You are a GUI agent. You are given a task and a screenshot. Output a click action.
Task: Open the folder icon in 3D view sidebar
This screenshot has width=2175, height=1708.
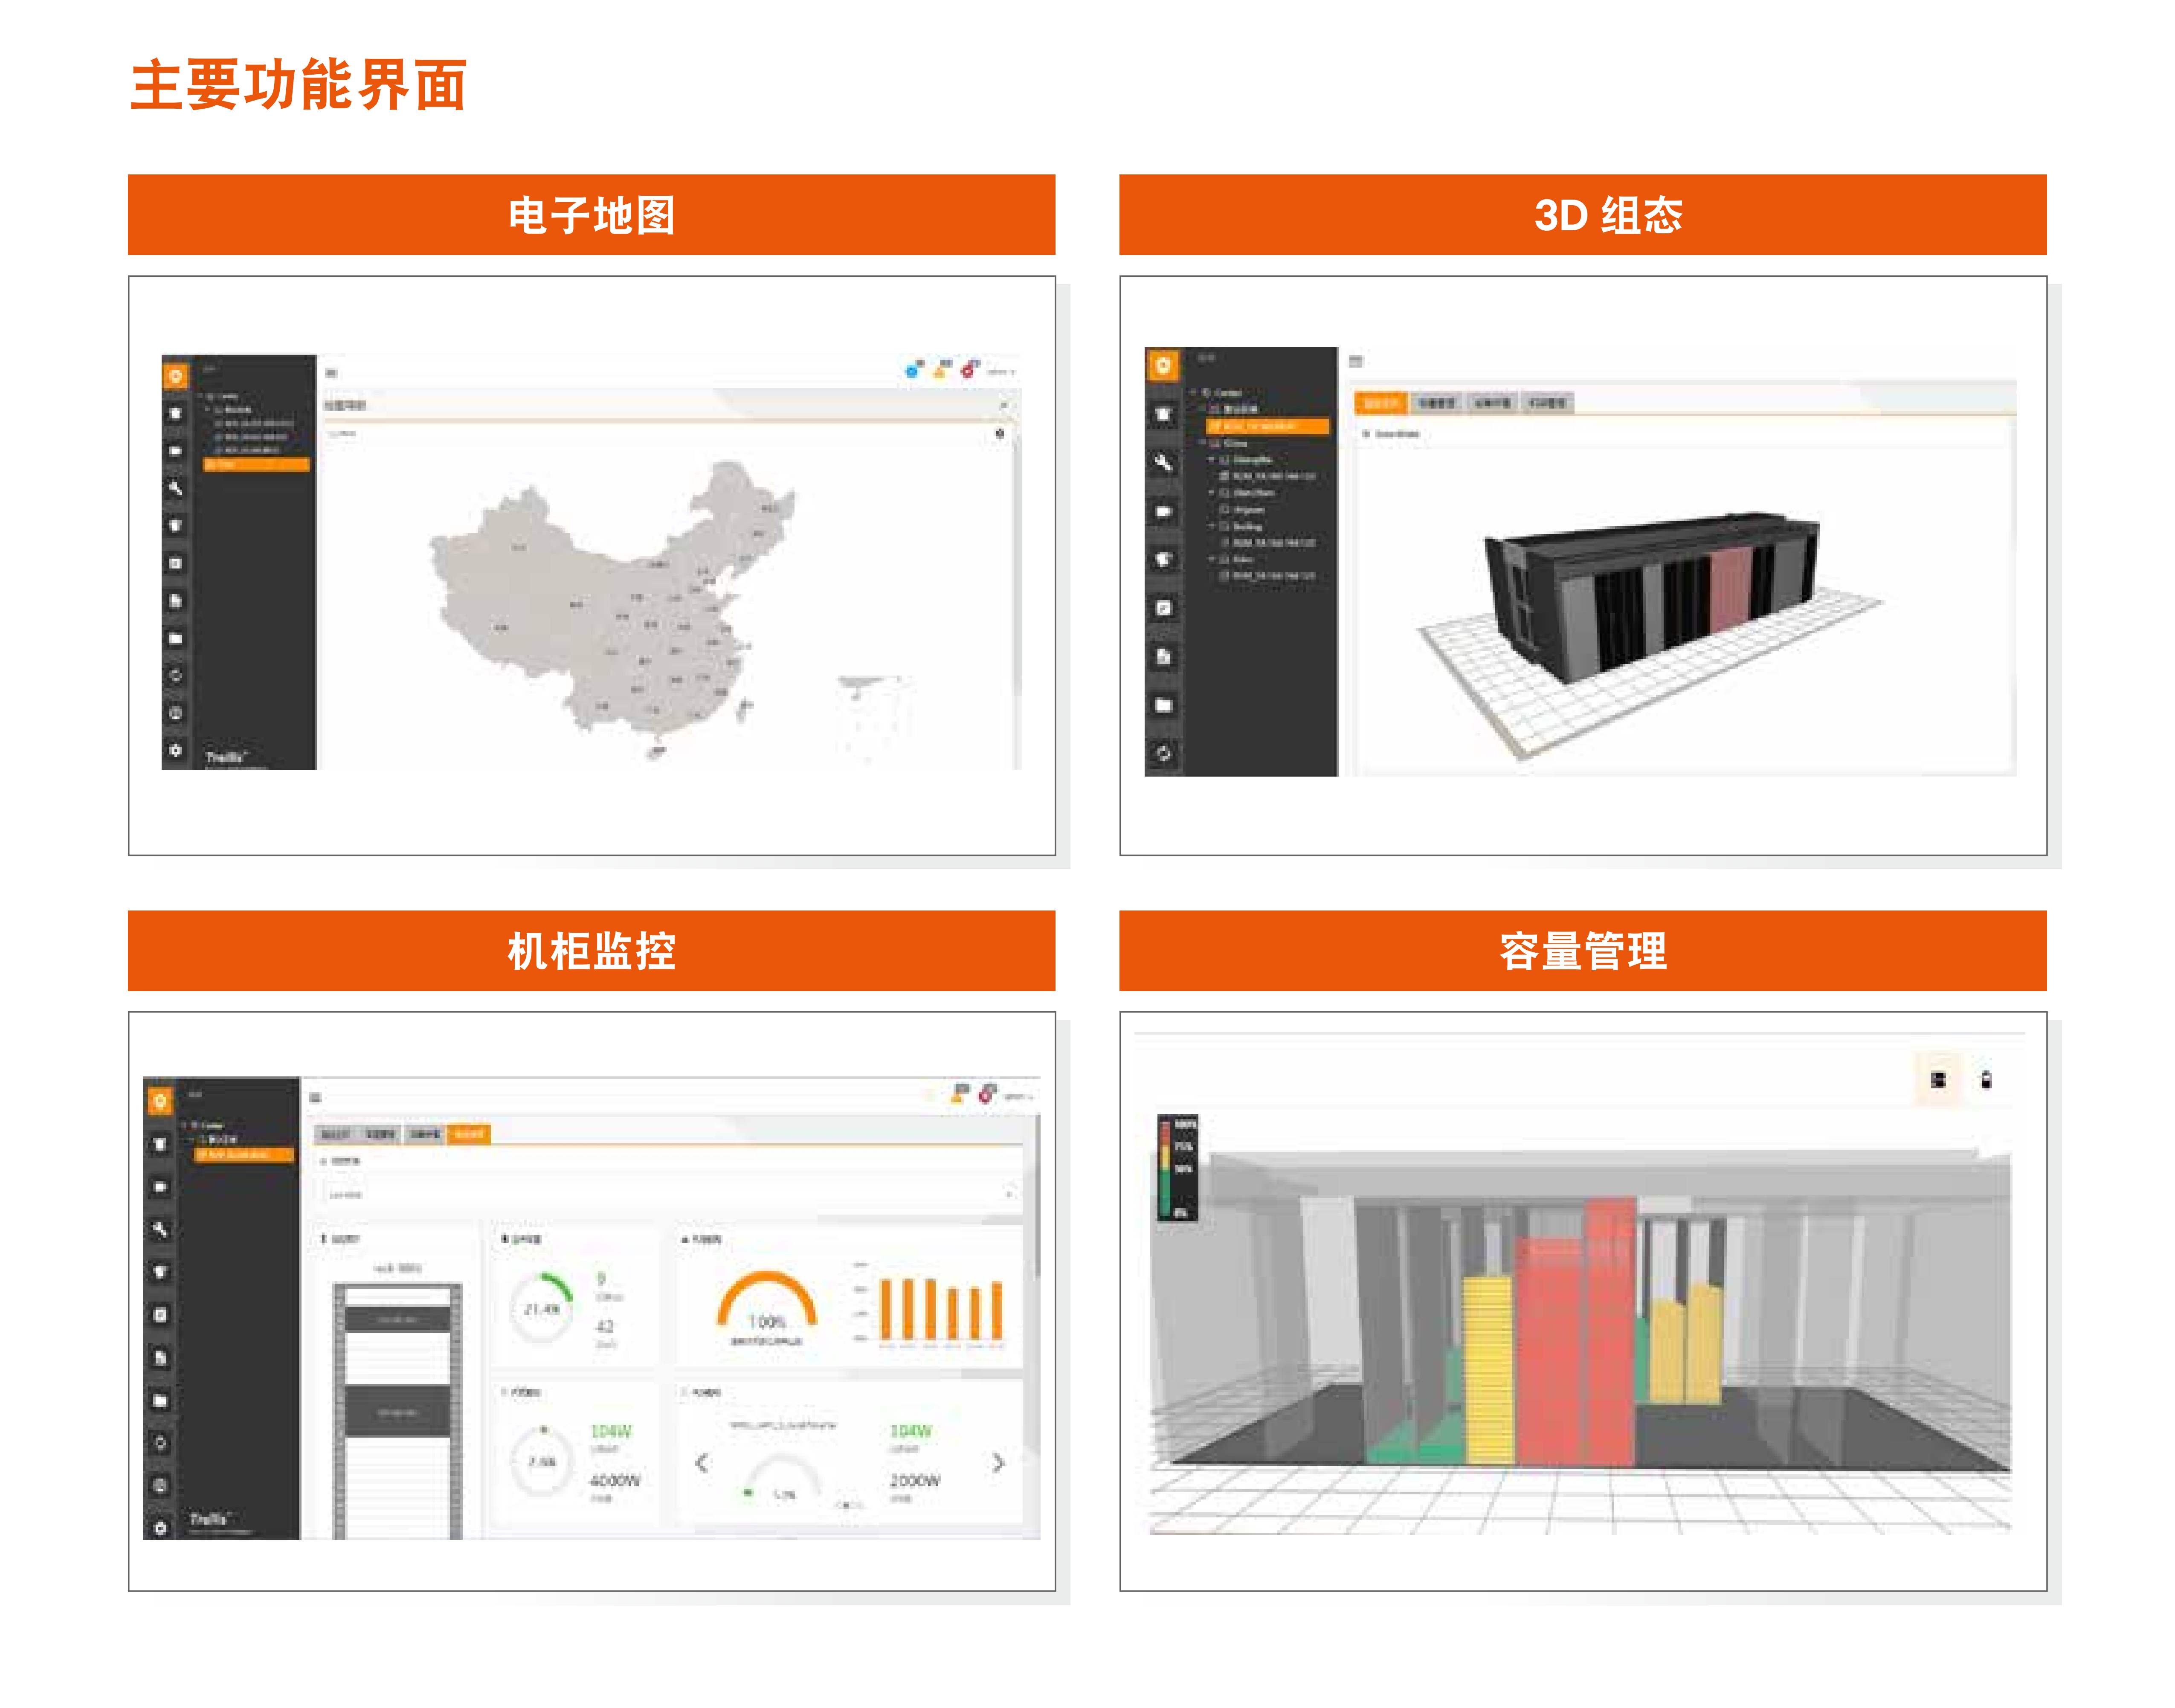[x=1163, y=705]
